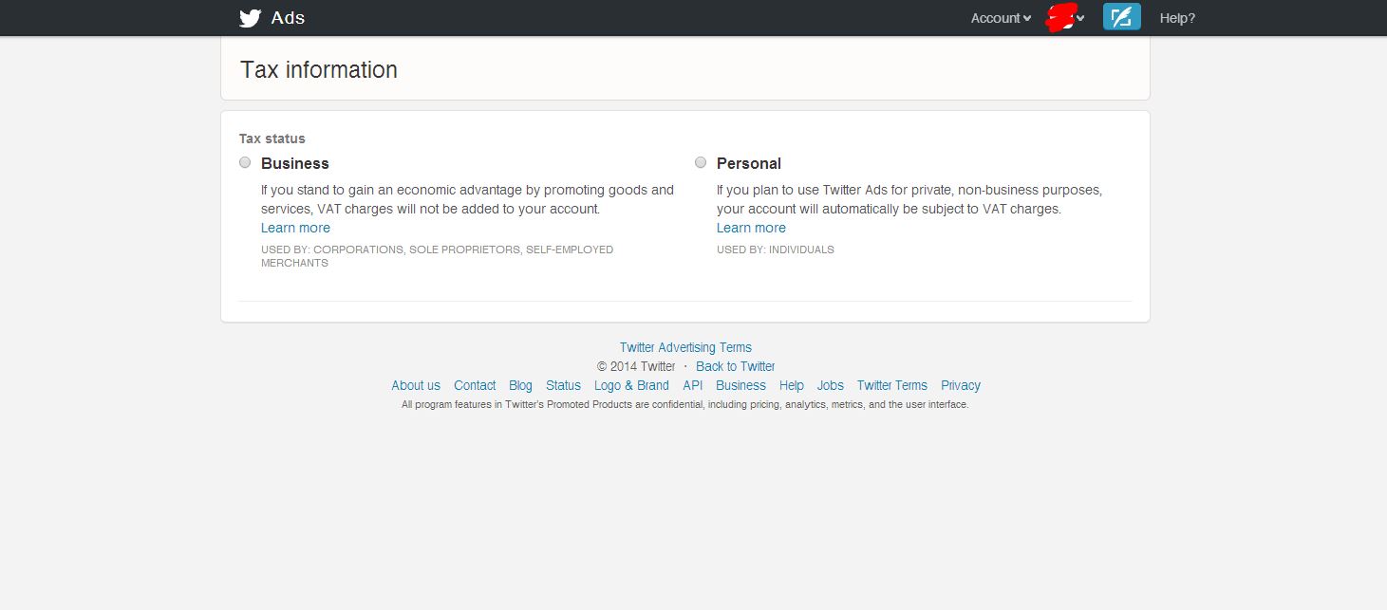Open the Twitter Advertising Terms link
The width and height of the screenshot is (1387, 610).
(685, 347)
